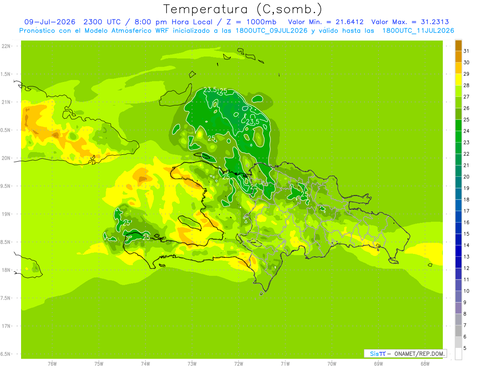Click the colorbar tick label "5"
This screenshot has height=369, width=477.
pos(465,348)
